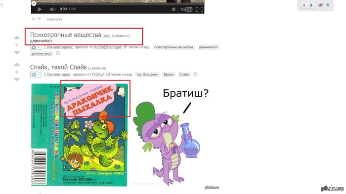This screenshot has height=194, width=346.
Task: Open AndrejSharingan user profile
Action: click(108, 47)
